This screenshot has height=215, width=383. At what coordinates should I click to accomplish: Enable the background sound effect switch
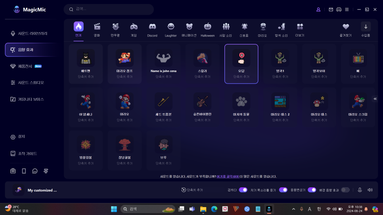tap(345, 190)
